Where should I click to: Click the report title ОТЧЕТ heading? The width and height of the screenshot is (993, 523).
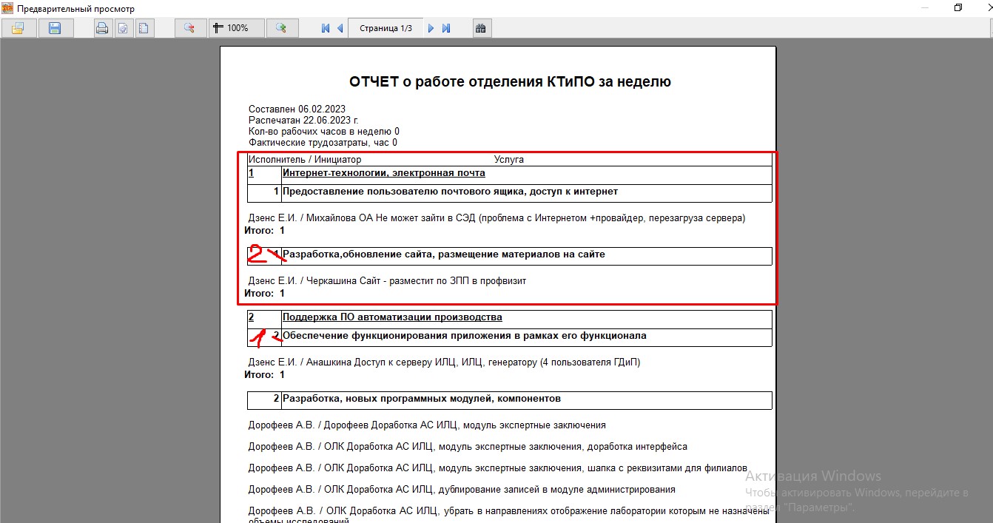tap(510, 81)
